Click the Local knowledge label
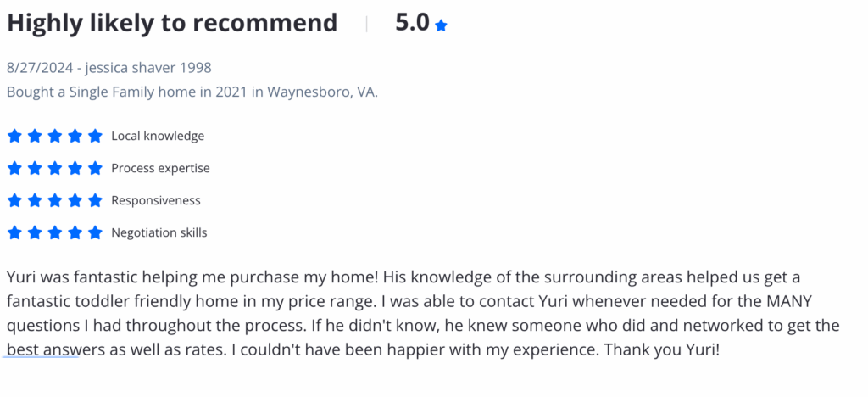Viewport: 868px width, 397px height. (x=158, y=137)
